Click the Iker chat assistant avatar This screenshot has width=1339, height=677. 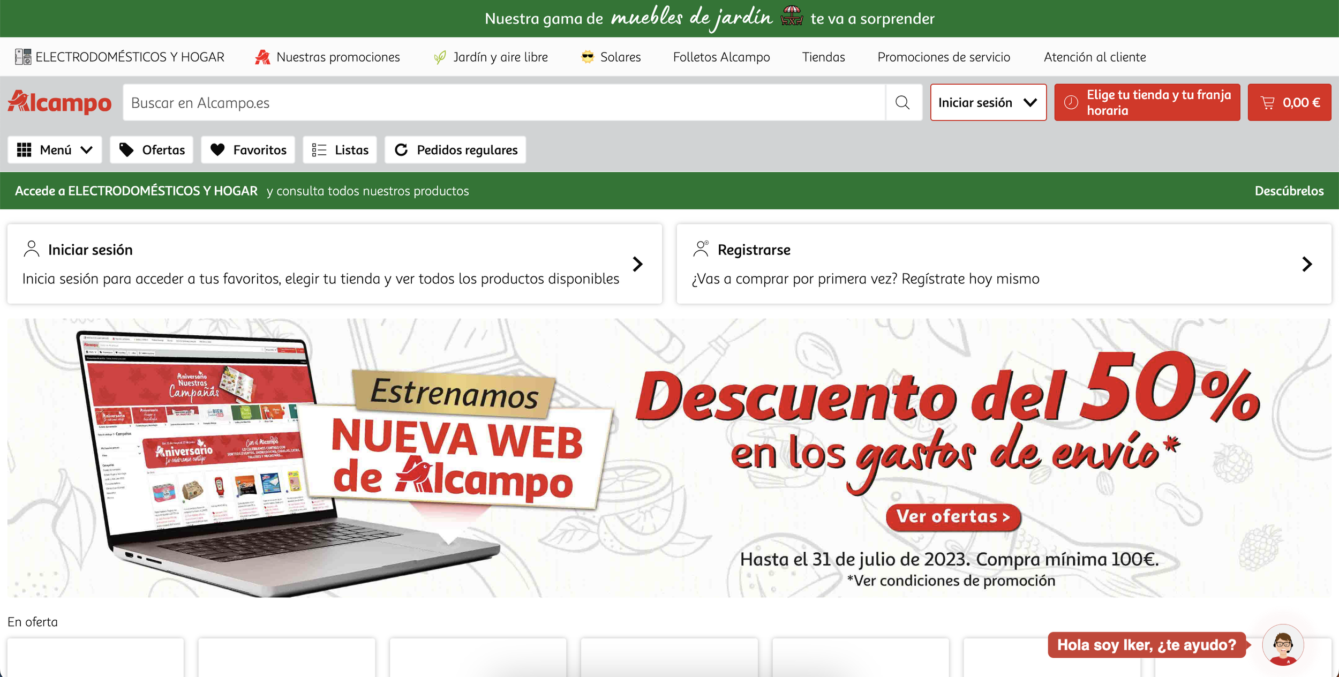pyautogui.click(x=1283, y=645)
